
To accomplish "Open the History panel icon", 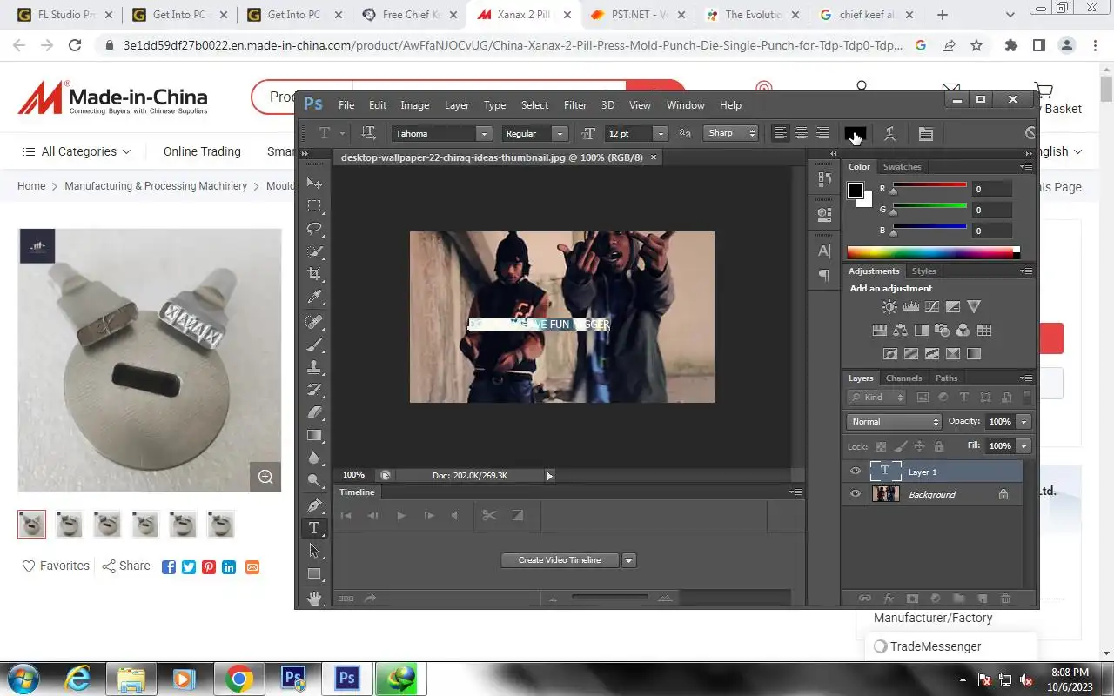I will [824, 180].
